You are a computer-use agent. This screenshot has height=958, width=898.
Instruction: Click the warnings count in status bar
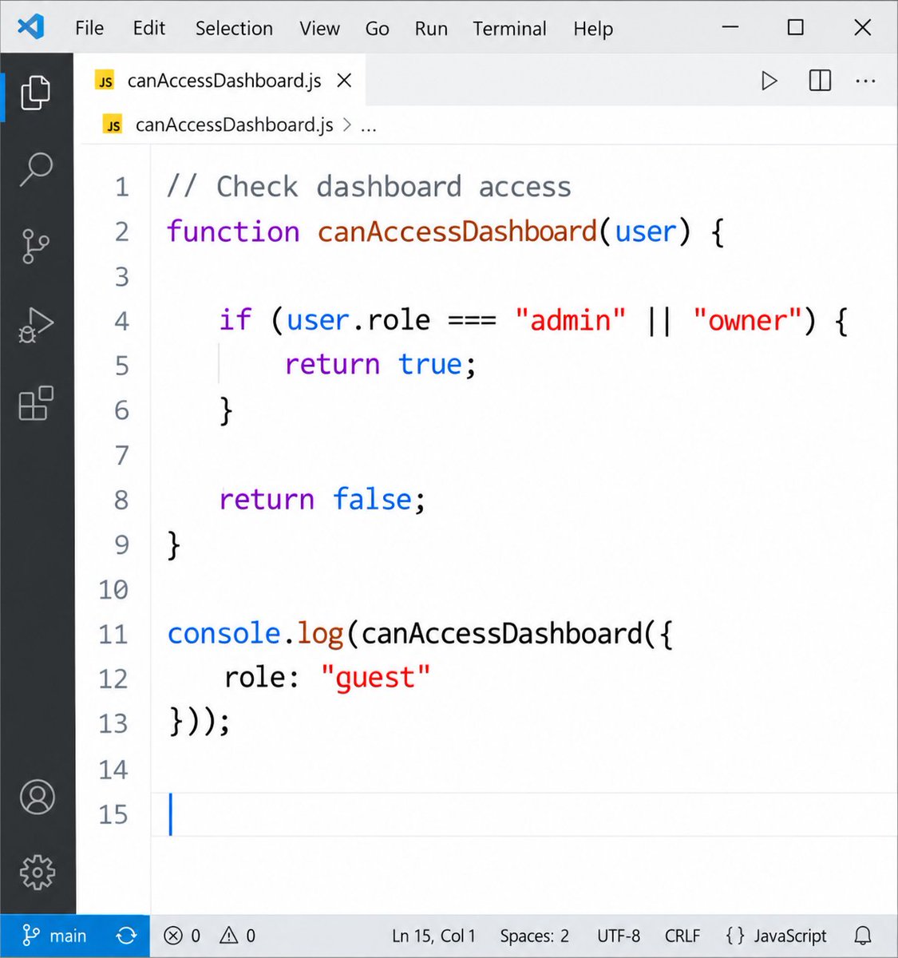coord(238,936)
